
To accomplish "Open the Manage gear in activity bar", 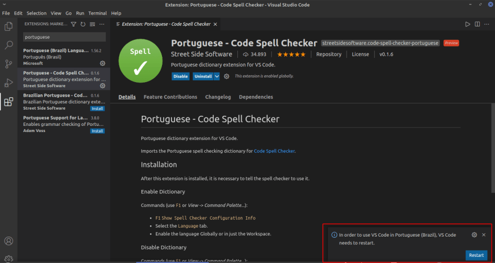I will tap(8, 259).
